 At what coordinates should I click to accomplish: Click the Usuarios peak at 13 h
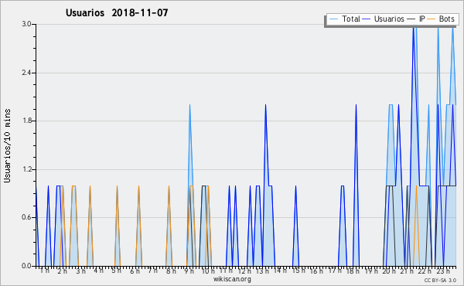pyautogui.click(x=265, y=105)
